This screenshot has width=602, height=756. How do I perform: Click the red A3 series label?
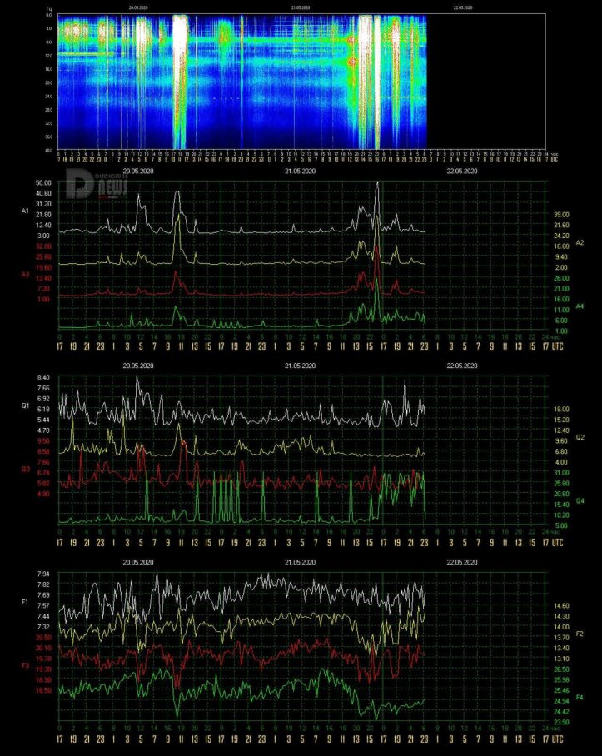click(x=25, y=273)
